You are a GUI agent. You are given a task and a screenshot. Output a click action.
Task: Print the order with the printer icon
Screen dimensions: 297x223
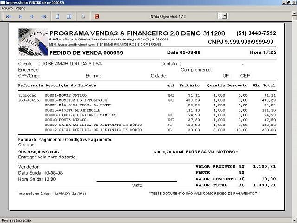click(83, 16)
